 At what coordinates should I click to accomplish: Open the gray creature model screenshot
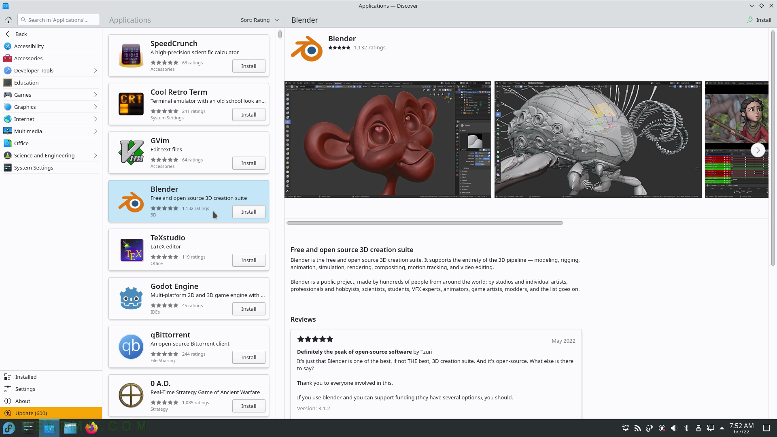coord(598,140)
